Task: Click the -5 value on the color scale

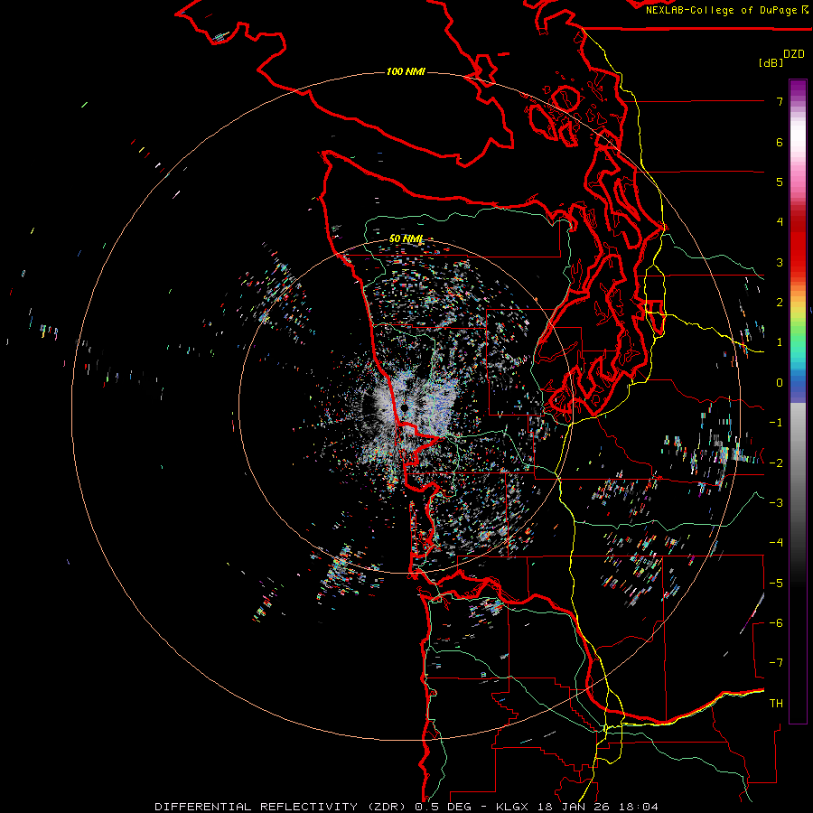Action: tap(776, 584)
